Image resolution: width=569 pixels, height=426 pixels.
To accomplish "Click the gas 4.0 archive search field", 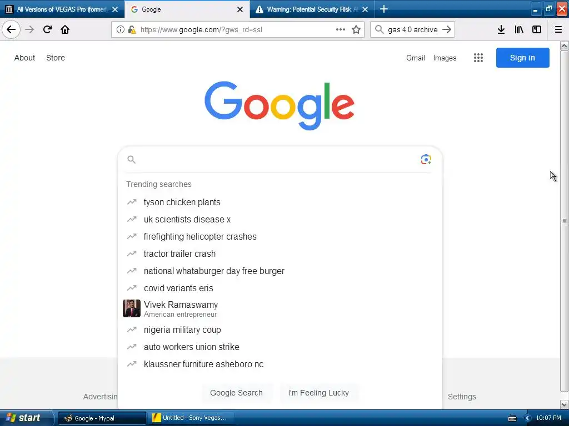I will 413,30.
